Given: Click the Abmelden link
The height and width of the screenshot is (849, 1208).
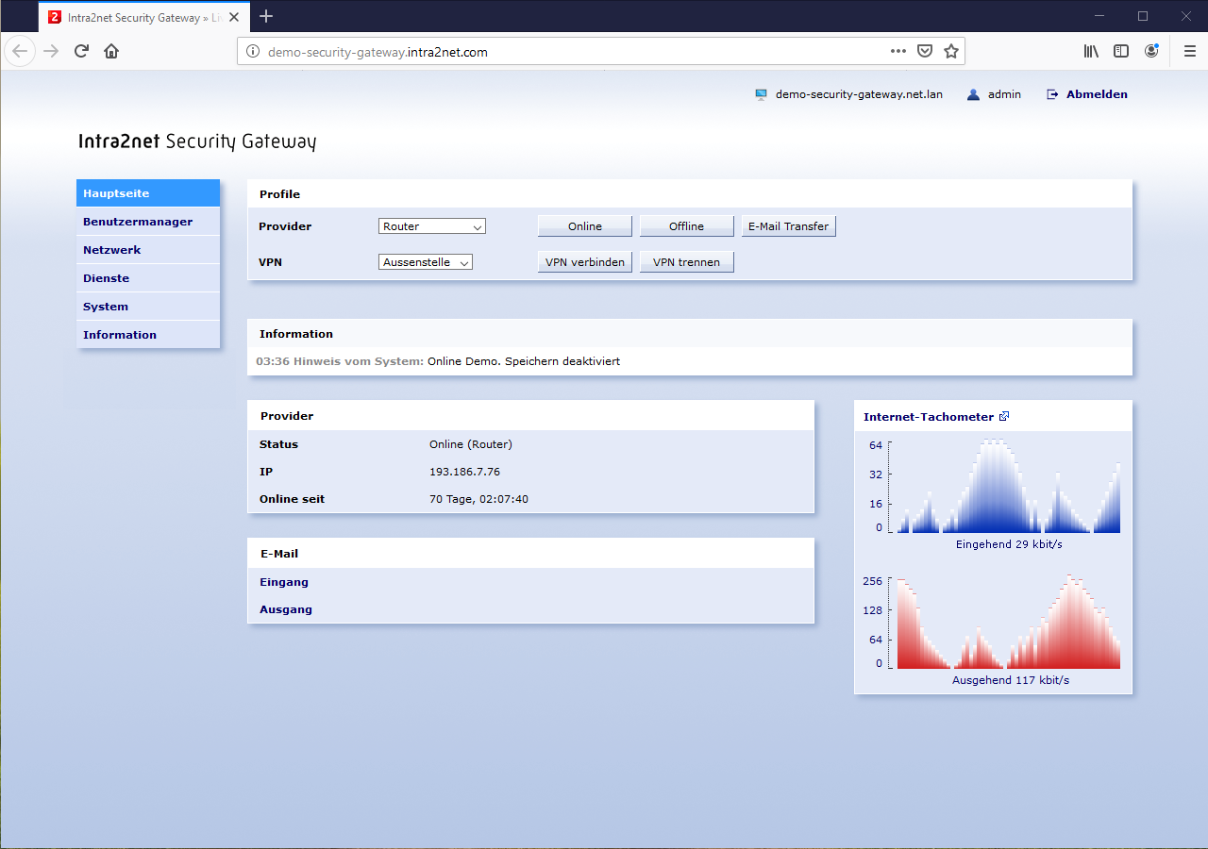Looking at the screenshot, I should point(1097,94).
